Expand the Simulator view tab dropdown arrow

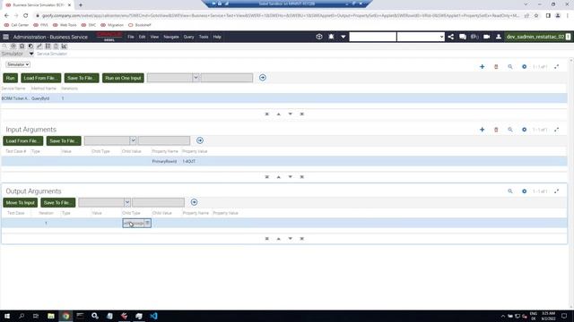click(31, 54)
